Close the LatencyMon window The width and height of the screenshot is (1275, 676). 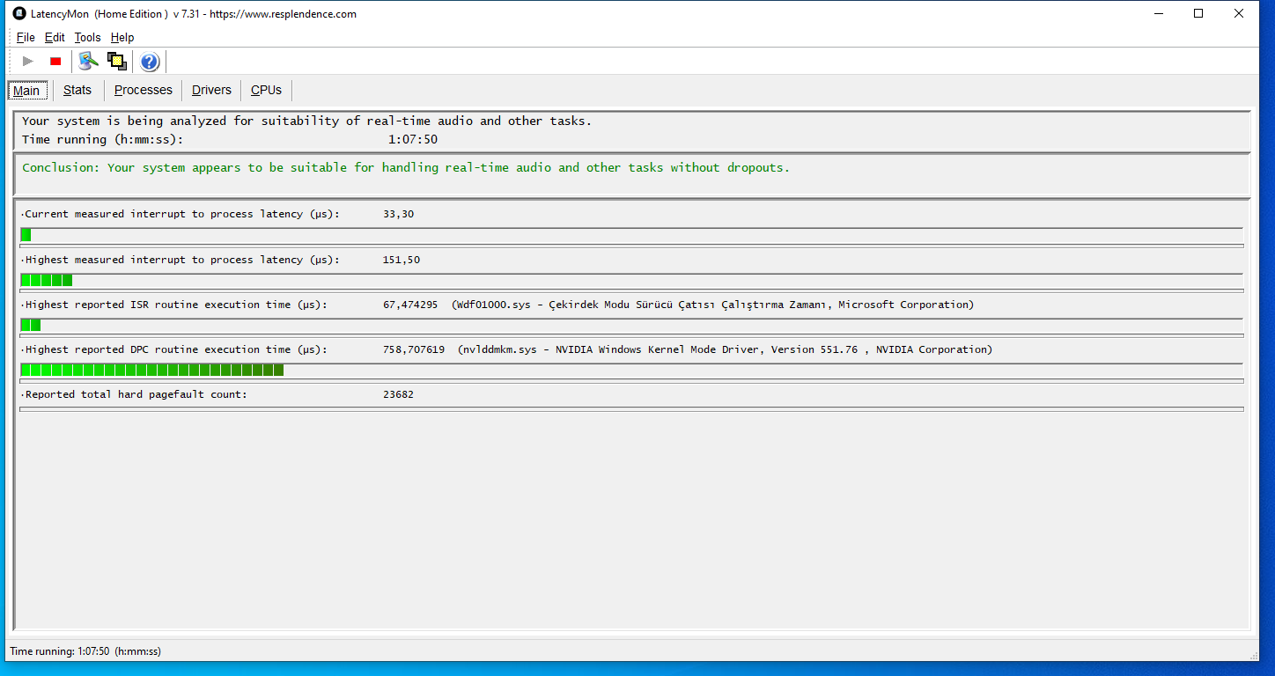(1240, 14)
